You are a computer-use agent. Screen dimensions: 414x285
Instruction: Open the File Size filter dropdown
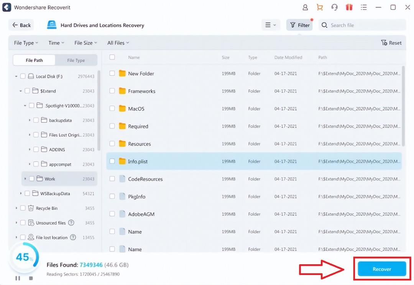tap(85, 43)
